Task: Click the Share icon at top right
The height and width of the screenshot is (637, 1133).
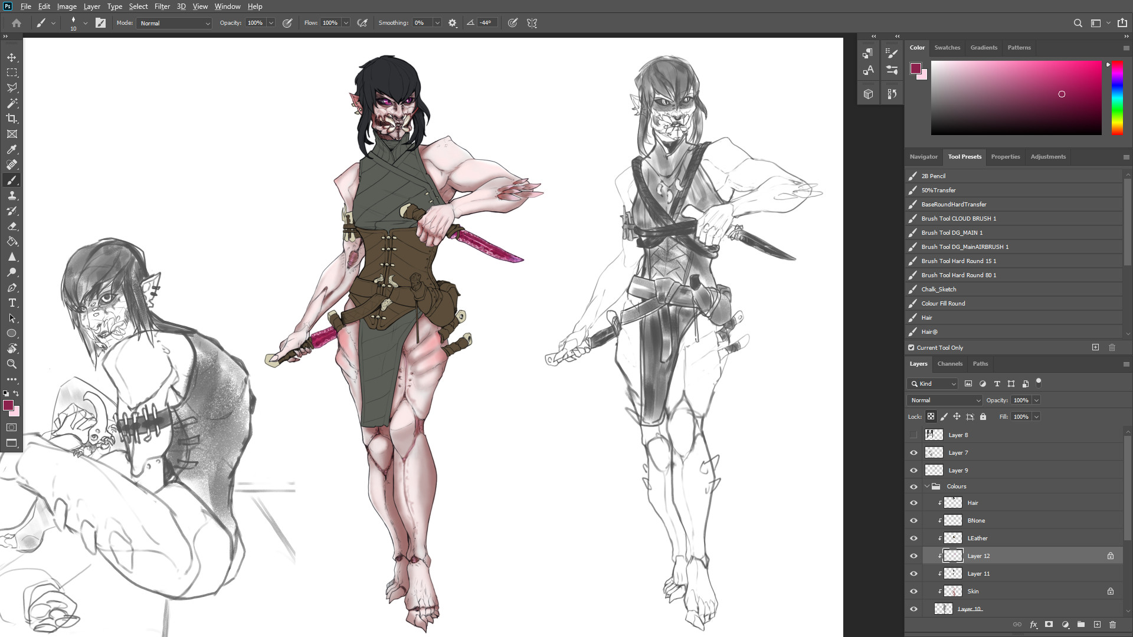Action: (x=1122, y=23)
